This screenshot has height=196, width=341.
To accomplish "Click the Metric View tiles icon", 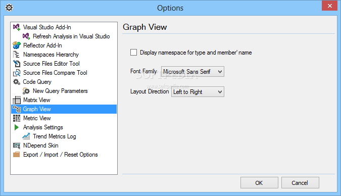I will click(x=17, y=118).
